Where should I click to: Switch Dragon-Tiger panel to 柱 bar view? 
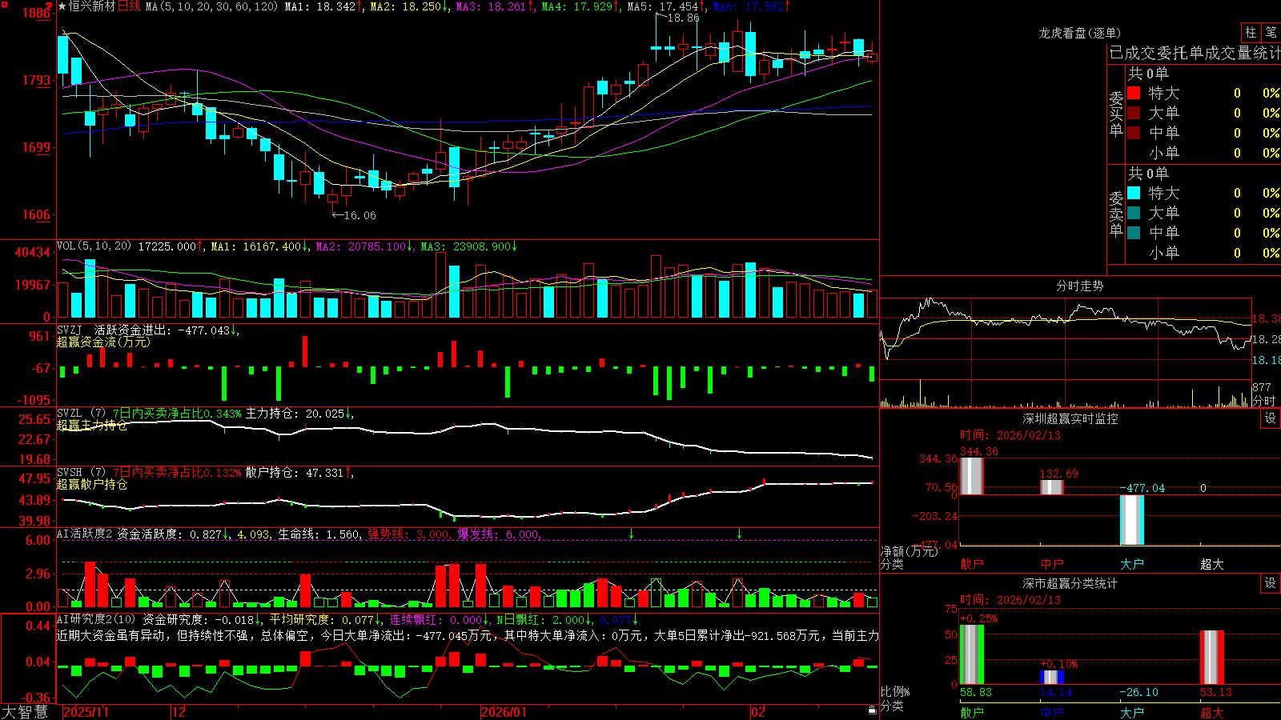pyautogui.click(x=1251, y=33)
